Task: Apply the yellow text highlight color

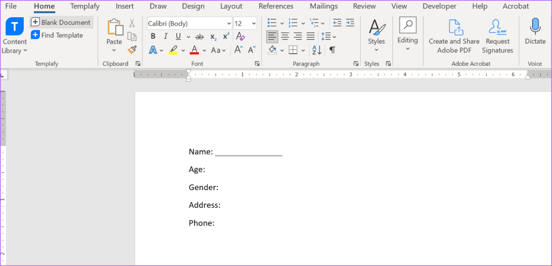Action: point(174,50)
